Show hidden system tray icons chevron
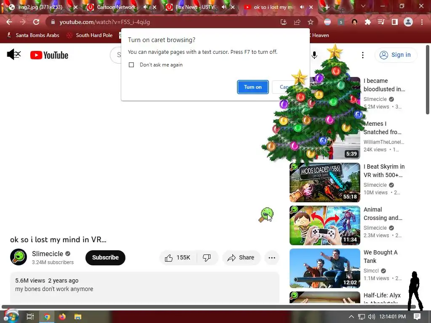The width and height of the screenshot is (431, 323). coord(351,317)
